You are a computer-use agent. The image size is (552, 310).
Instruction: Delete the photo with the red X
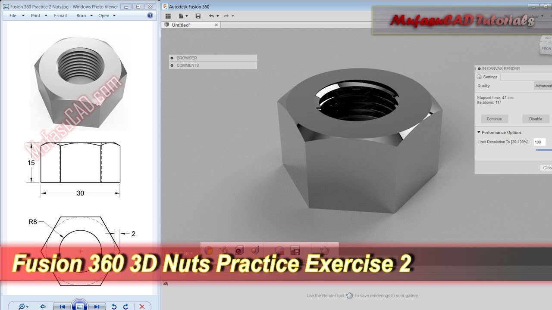(x=142, y=307)
